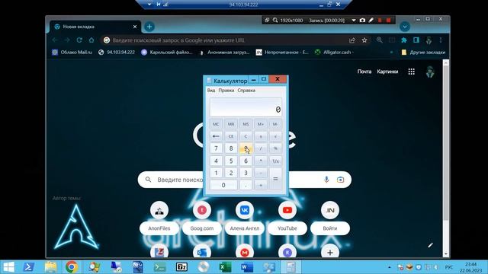Click the 9 key on the calculator

[x=246, y=148]
